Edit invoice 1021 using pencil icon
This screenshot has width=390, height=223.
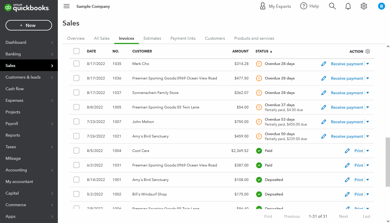[x=324, y=136]
